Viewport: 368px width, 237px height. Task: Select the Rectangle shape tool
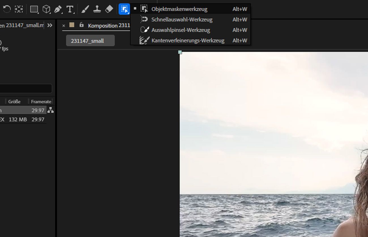pyautogui.click(x=34, y=9)
